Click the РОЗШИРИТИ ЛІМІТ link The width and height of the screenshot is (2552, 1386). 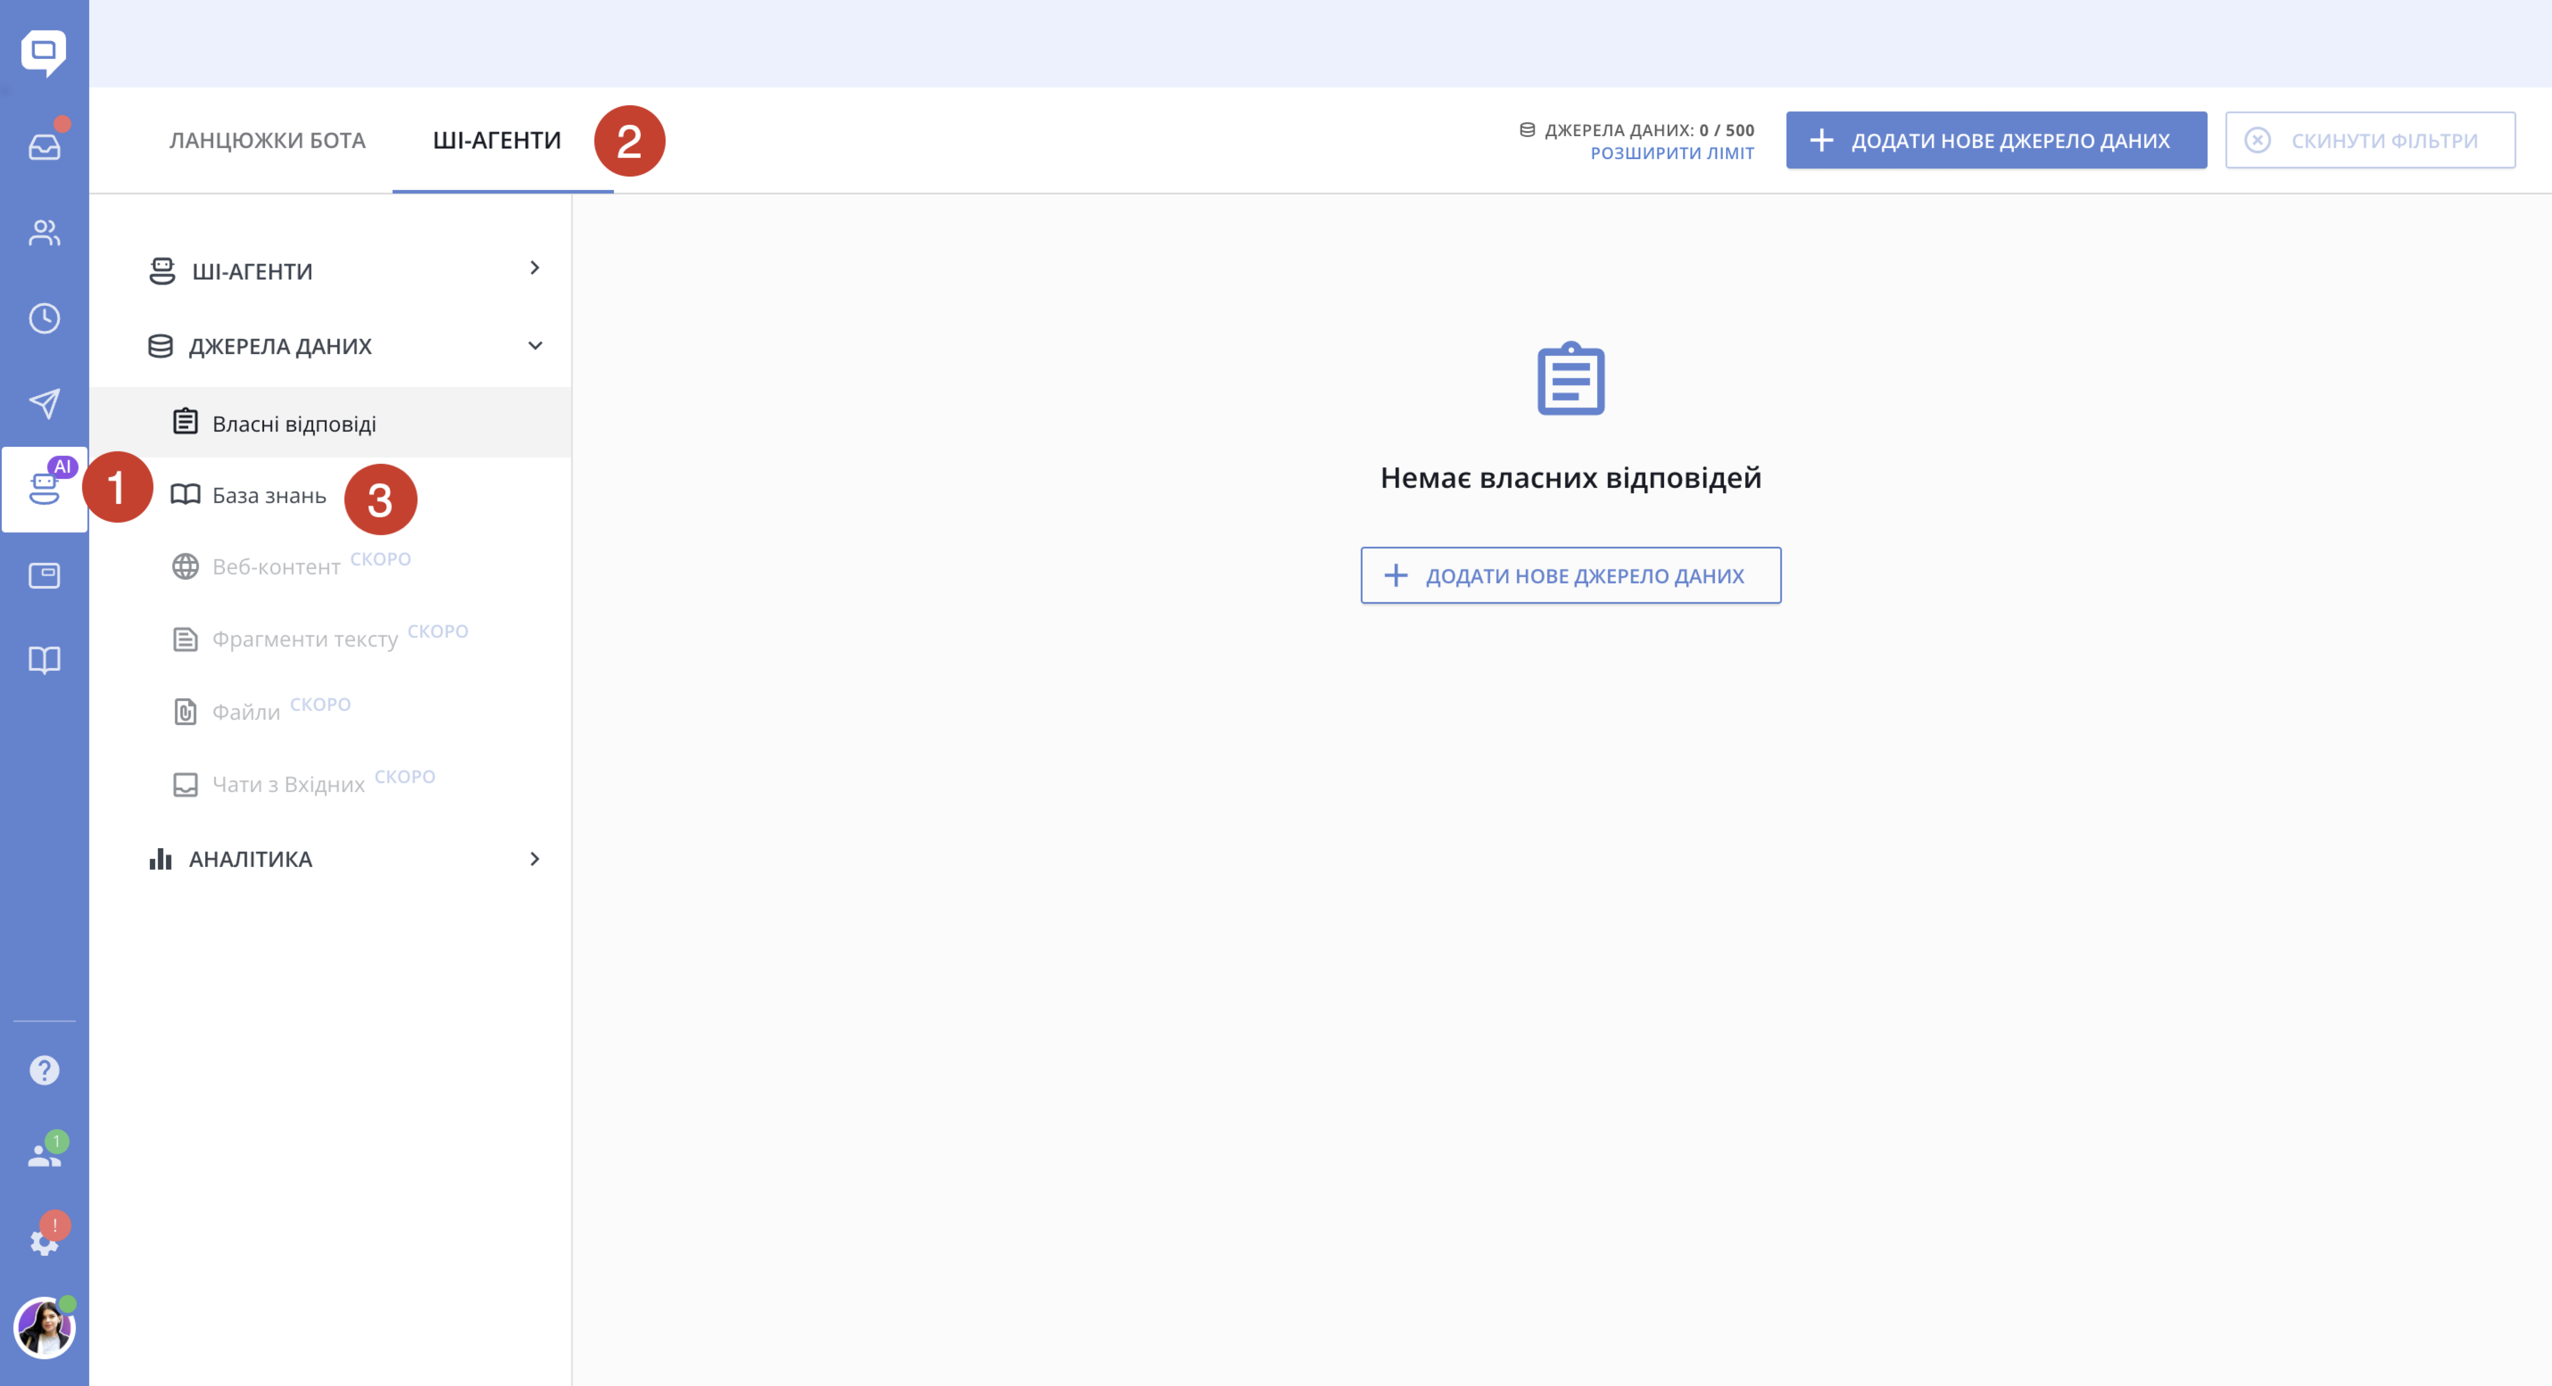[x=1672, y=153]
